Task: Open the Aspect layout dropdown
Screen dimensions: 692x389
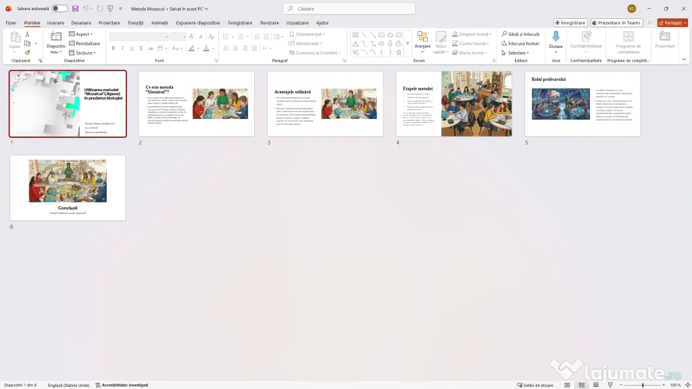Action: coord(81,34)
